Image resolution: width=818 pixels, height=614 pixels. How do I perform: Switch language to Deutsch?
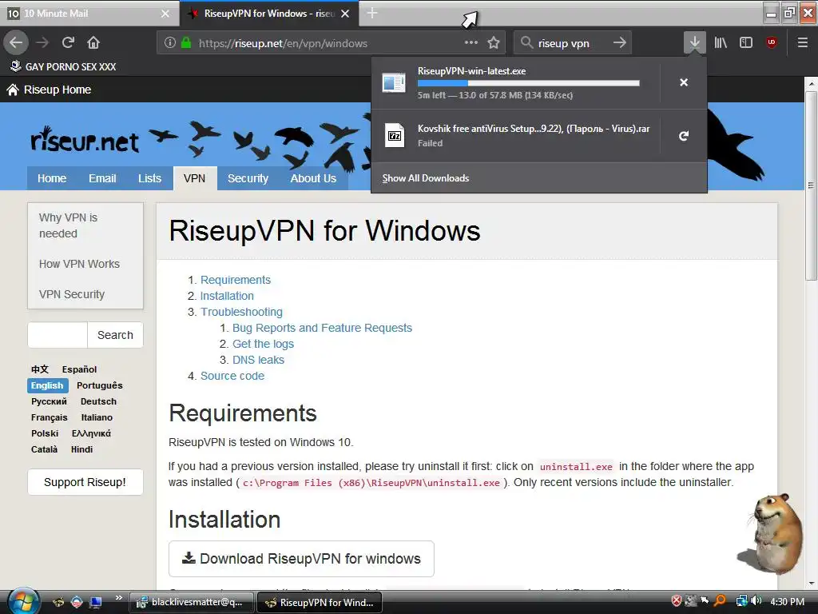(98, 401)
